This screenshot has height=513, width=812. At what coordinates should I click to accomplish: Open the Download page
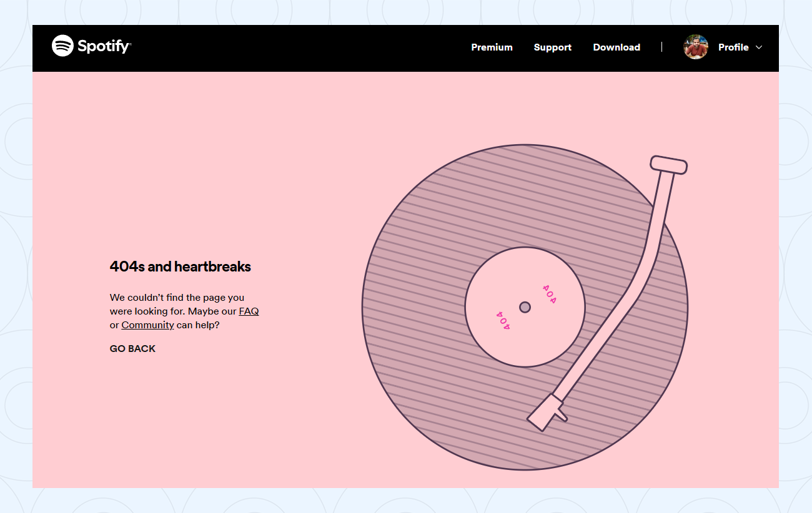[616, 47]
